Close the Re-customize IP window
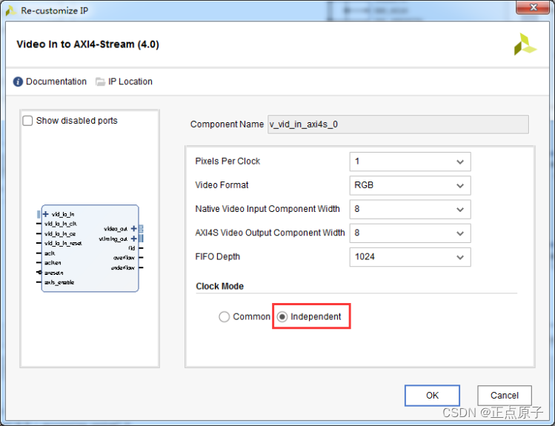Image resolution: width=555 pixels, height=426 pixels. pyautogui.click(x=533, y=7)
